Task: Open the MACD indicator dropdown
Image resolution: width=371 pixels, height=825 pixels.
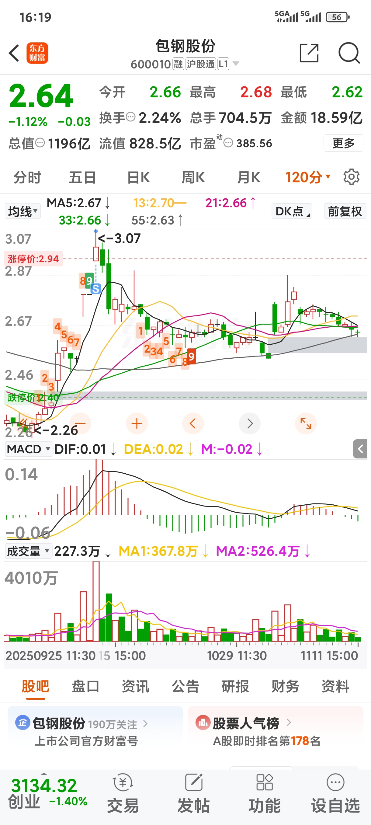Action: click(29, 449)
